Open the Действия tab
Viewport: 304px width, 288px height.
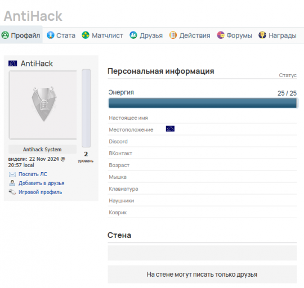[x=190, y=35]
